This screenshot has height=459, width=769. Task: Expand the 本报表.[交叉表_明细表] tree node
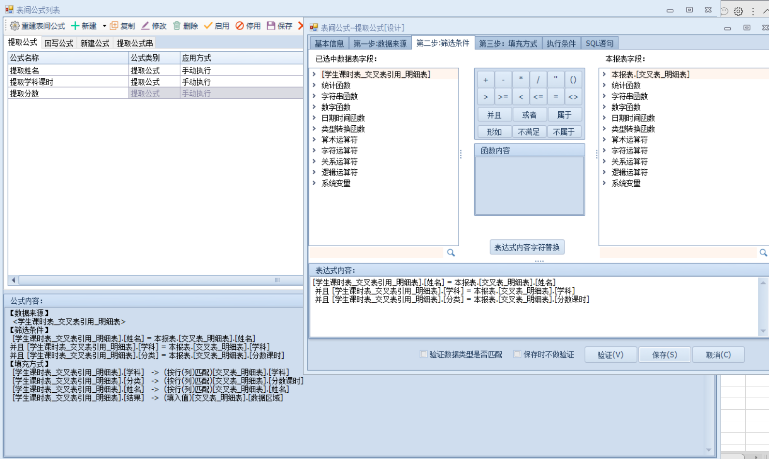[x=604, y=74]
